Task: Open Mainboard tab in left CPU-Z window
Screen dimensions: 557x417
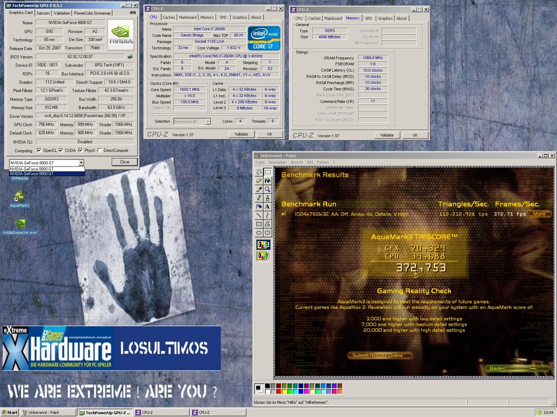Action: (188, 17)
